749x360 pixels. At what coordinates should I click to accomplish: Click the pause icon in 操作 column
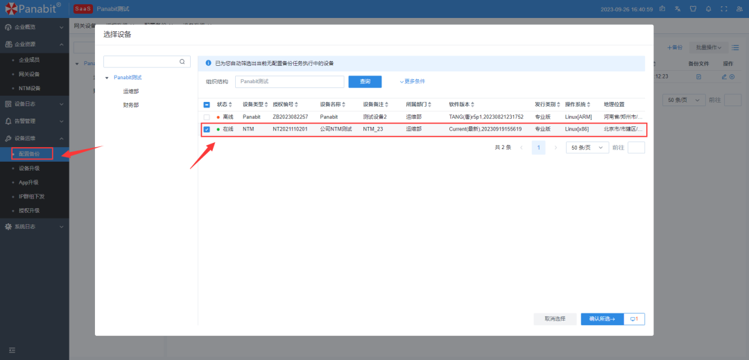tap(732, 77)
